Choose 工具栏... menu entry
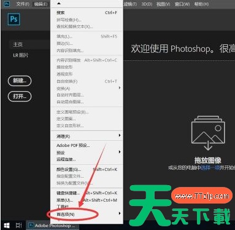235x230 pixels. 87,207
